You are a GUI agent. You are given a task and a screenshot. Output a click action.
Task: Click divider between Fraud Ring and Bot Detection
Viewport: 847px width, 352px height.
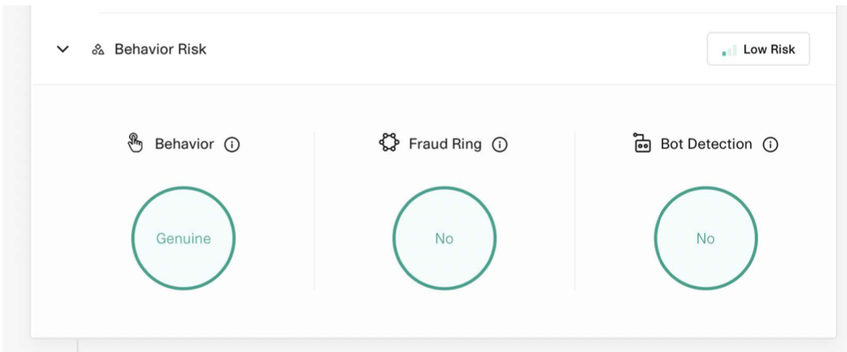[x=575, y=210]
